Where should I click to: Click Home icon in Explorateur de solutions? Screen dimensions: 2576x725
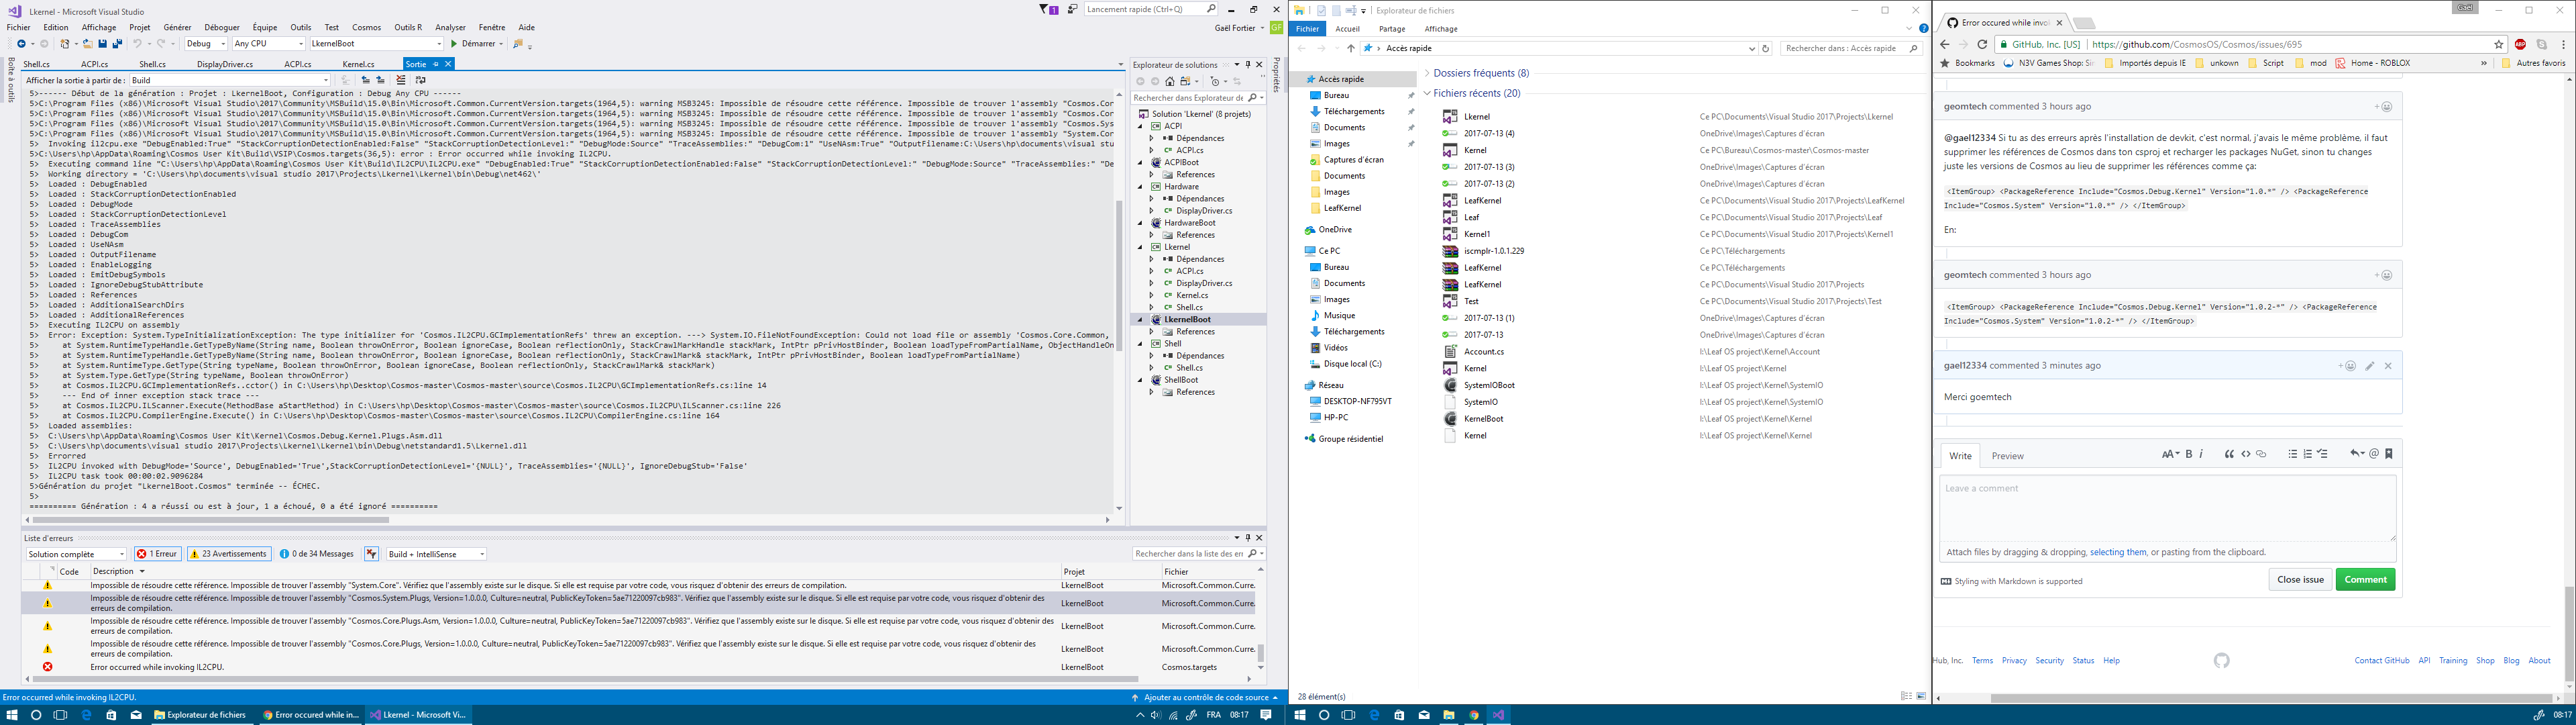click(x=1170, y=81)
